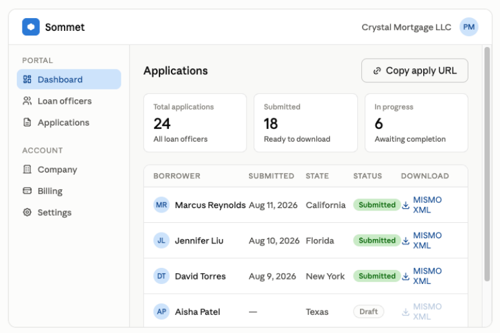Click the Marcus Reynolds borrower name

[210, 205]
